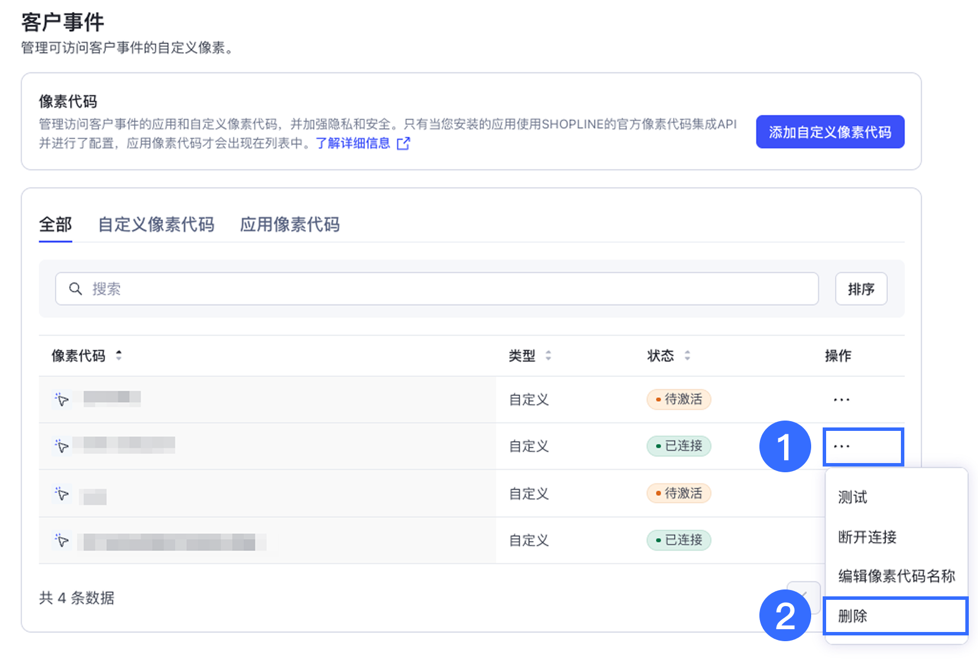Click the pixel cursor icon in second row

62,446
